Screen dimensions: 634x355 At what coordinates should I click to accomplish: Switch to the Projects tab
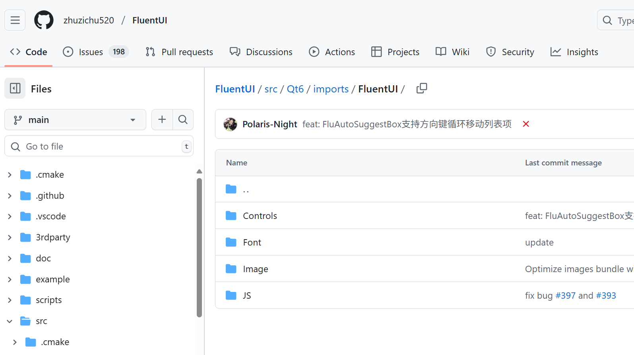395,52
